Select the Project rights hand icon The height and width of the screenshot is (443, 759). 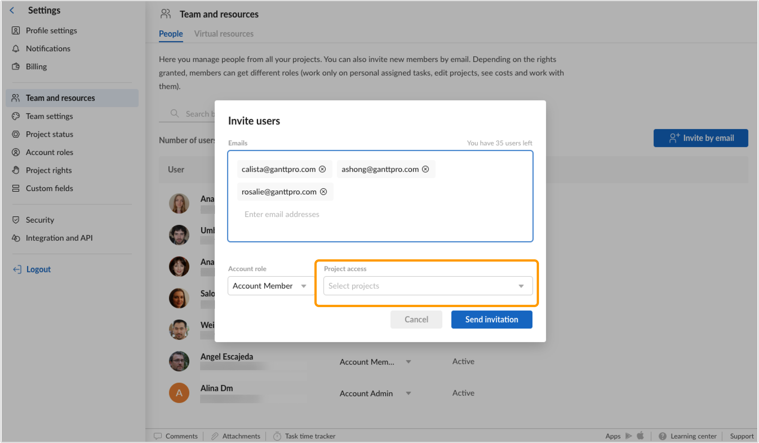pyautogui.click(x=16, y=170)
